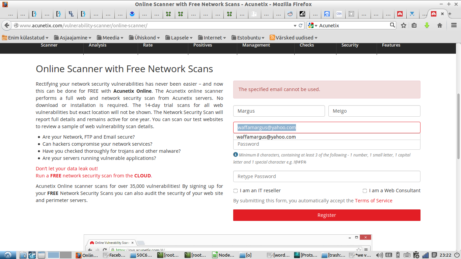Viewport: 461px width, 259px height.
Task: Open the bookmarks list icon
Action: 414,25
